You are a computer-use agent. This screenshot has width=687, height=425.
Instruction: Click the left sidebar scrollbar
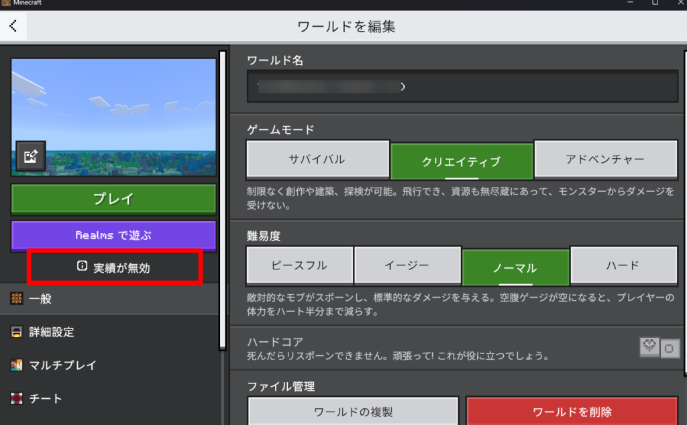click(222, 201)
